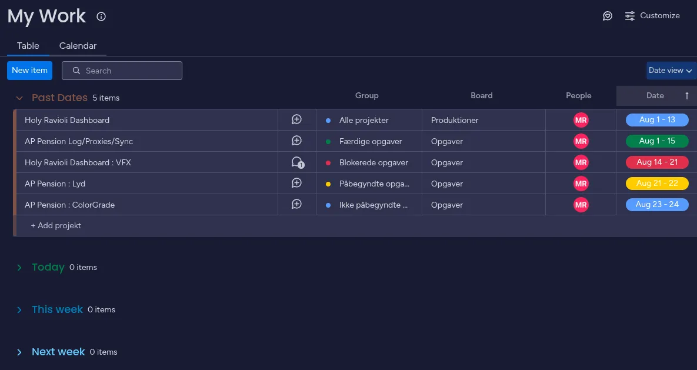The image size is (697, 370).
Task: Expand the Next week group
Action: [19, 352]
